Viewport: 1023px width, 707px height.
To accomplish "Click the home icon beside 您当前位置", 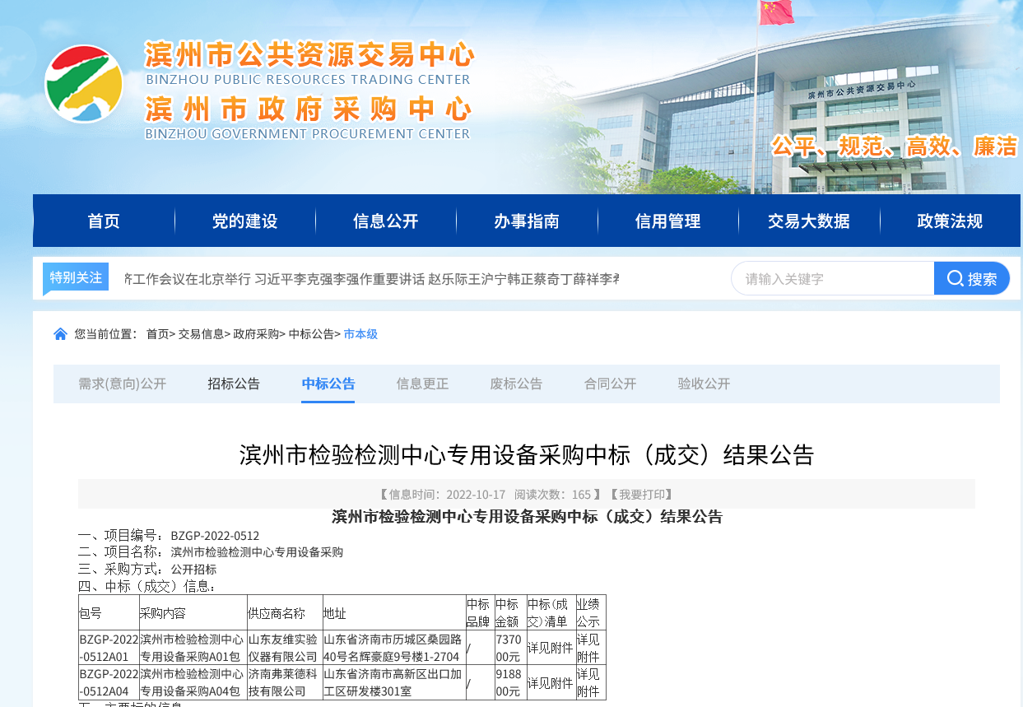I will point(60,333).
